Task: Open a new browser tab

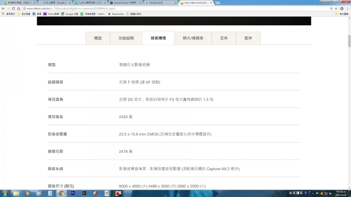Action: (x=217, y=3)
